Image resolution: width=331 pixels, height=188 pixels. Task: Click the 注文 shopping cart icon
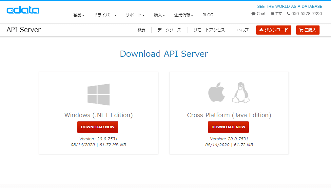[x=273, y=14]
